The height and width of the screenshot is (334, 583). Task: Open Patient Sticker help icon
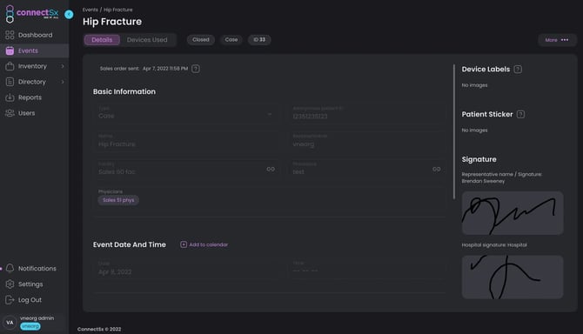point(520,115)
